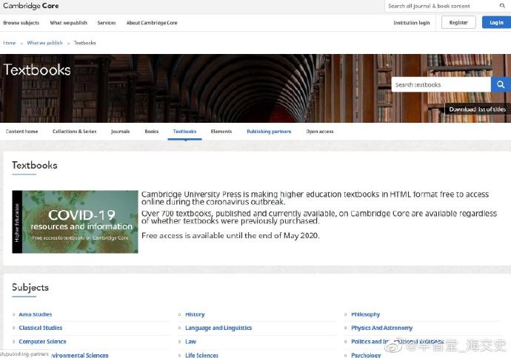Click the Textbooks breadcrumb text
The width and height of the screenshot is (511, 358).
pyautogui.click(x=84, y=43)
